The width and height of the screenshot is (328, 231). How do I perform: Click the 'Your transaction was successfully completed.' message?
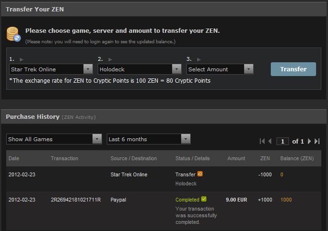click(196, 215)
